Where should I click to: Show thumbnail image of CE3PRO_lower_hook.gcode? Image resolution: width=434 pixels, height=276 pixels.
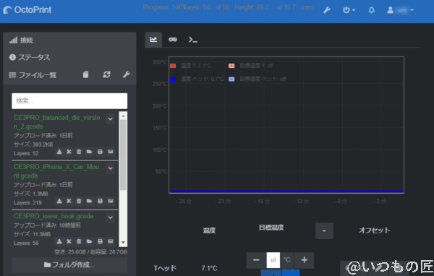(x=111, y=241)
